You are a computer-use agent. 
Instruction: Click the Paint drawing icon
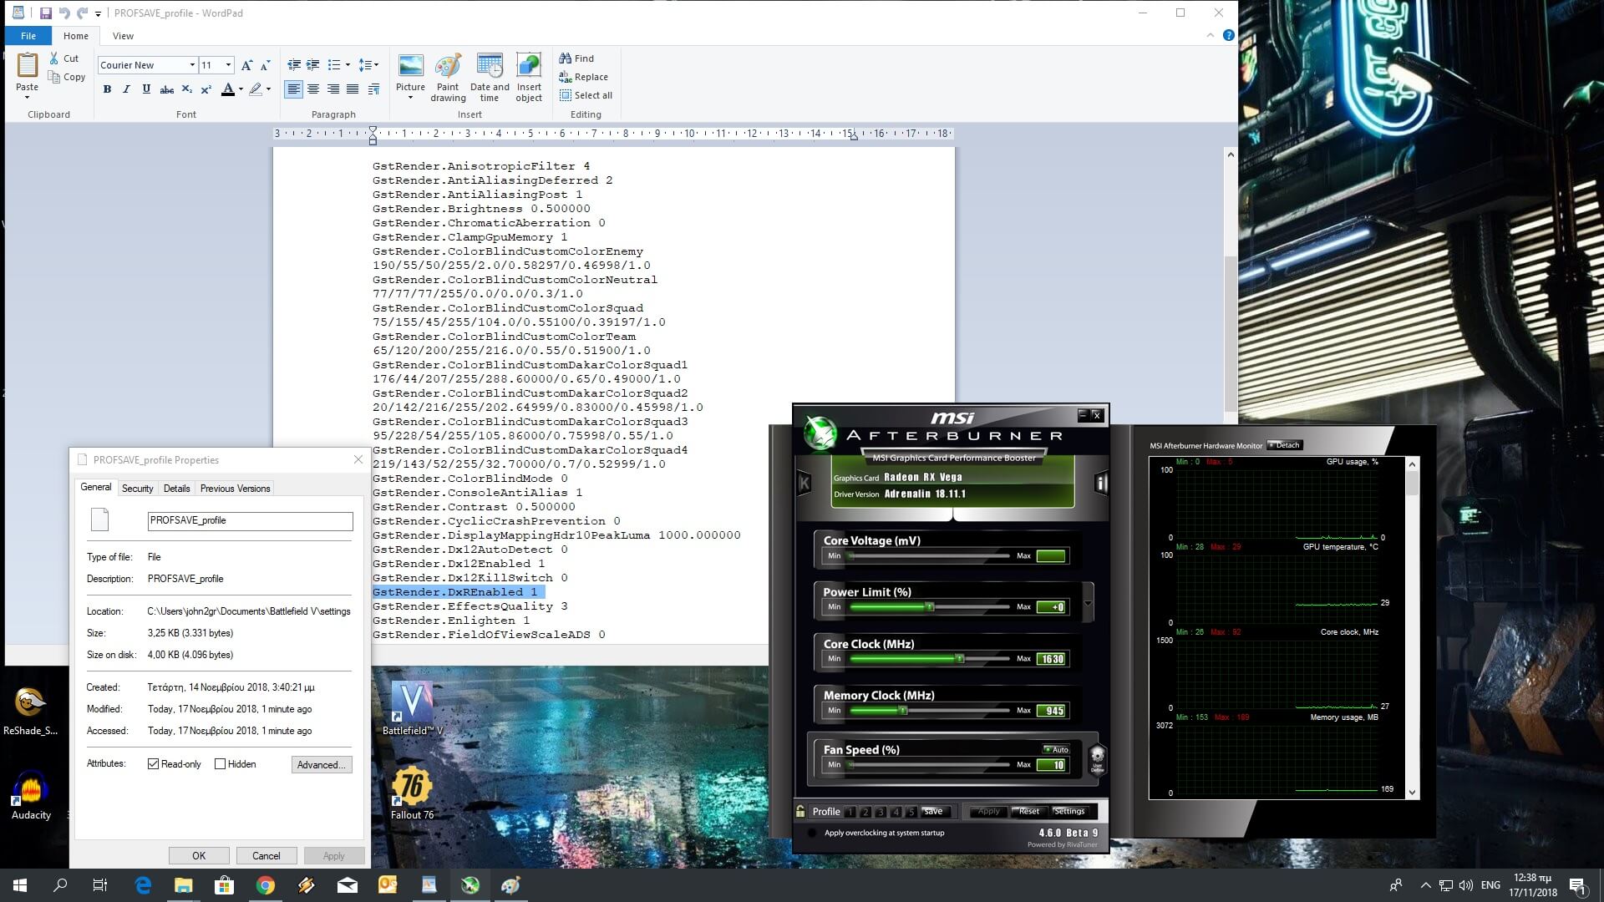click(448, 67)
